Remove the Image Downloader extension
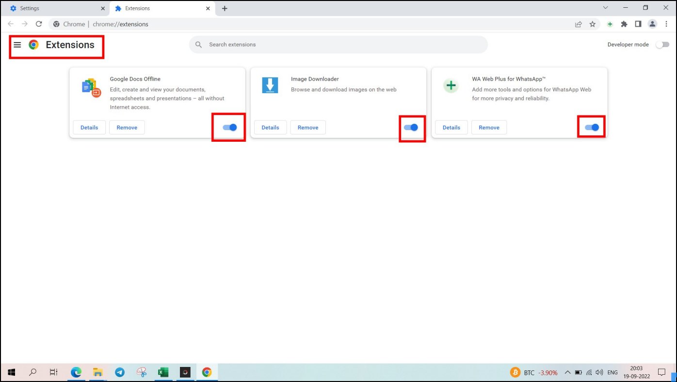The height and width of the screenshot is (382, 677). [308, 128]
